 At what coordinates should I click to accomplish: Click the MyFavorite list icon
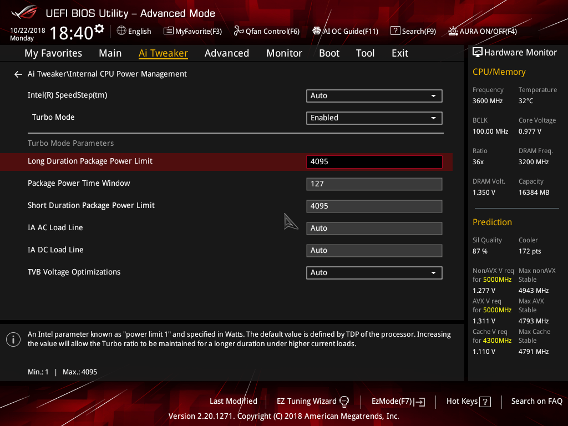pyautogui.click(x=169, y=31)
